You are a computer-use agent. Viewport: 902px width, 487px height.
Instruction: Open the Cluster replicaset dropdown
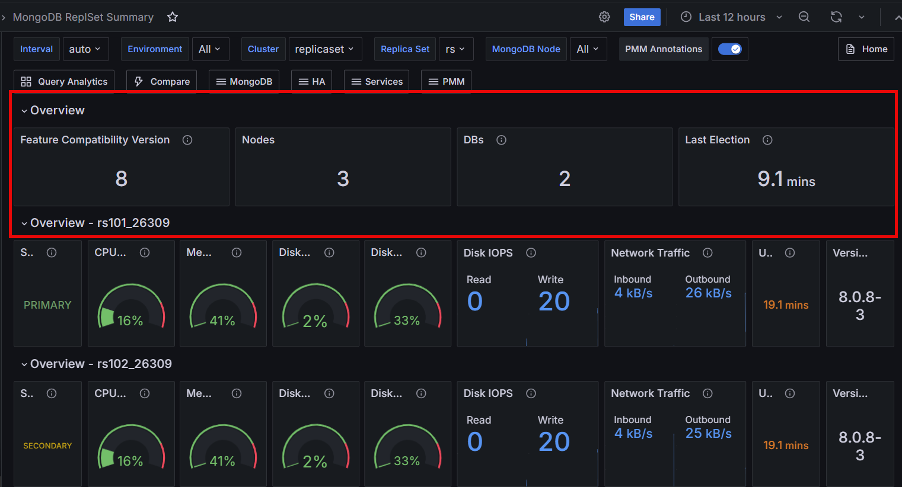click(324, 49)
